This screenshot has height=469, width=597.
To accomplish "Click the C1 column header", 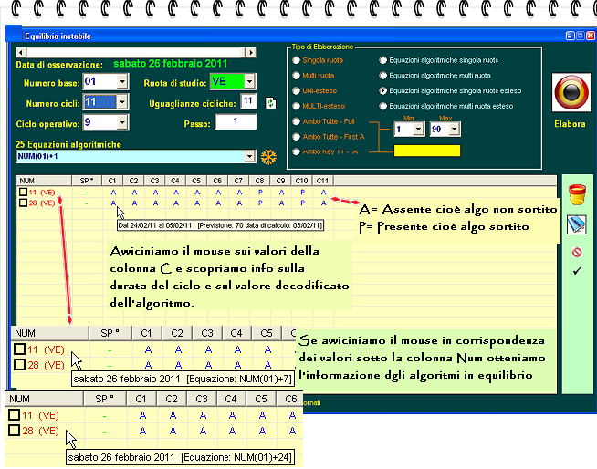I will tap(111, 181).
